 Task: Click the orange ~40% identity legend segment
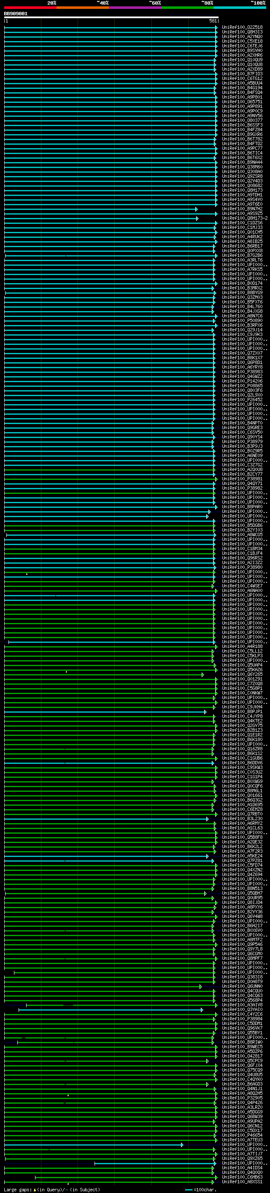(83, 8)
